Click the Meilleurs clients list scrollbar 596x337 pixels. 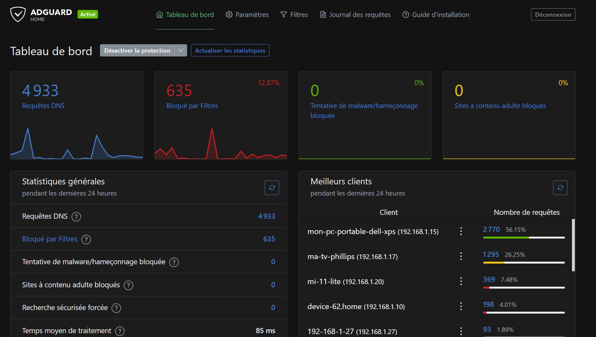(x=573, y=245)
